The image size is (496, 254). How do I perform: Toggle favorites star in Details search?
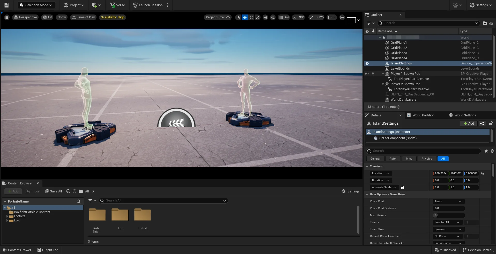pos(486,151)
